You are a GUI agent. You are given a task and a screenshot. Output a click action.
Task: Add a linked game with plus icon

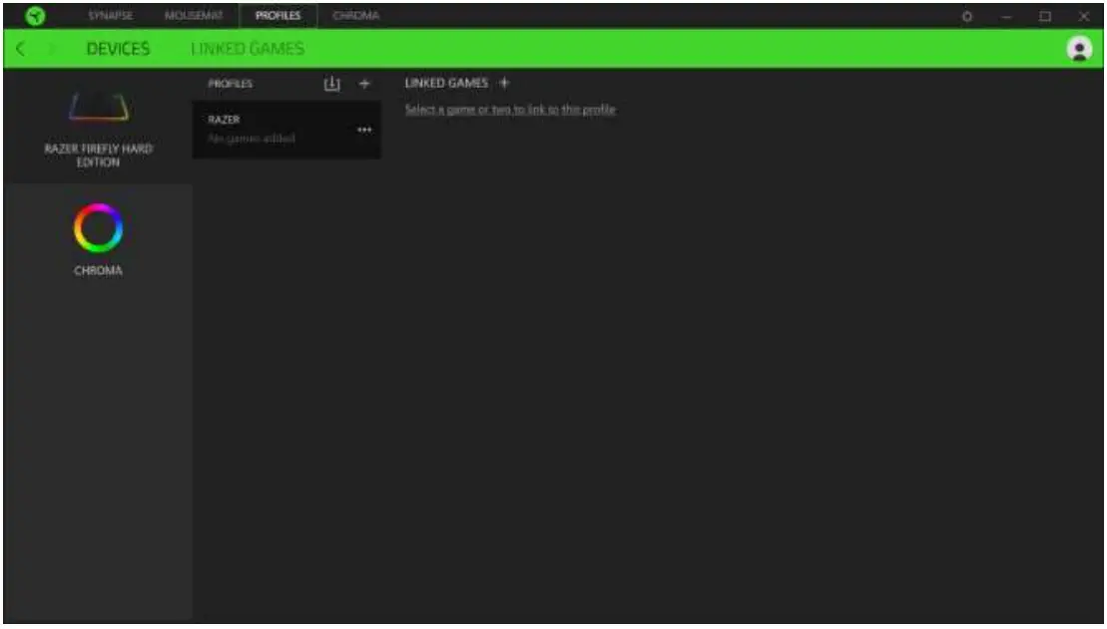point(504,83)
